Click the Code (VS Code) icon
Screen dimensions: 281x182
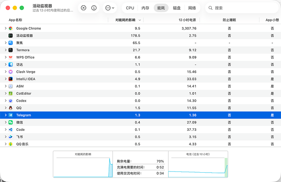pos(11,130)
